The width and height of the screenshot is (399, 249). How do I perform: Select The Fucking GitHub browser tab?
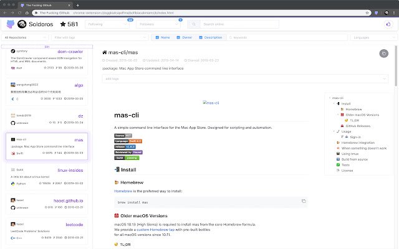46,5
